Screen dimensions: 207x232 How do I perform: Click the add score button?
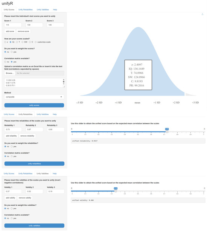[x=10, y=31]
